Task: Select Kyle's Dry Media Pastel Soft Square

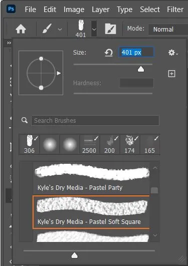Action: [x=91, y=212]
